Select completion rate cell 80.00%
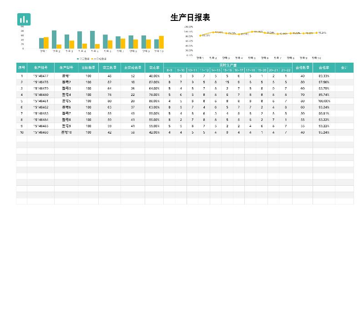Screen dimensions: 364x318 click(154, 101)
